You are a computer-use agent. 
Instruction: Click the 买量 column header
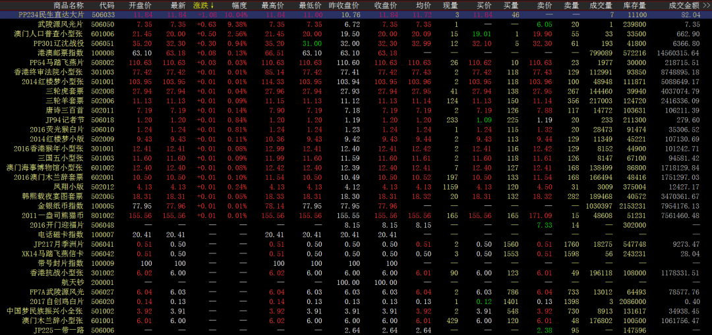click(512, 5)
